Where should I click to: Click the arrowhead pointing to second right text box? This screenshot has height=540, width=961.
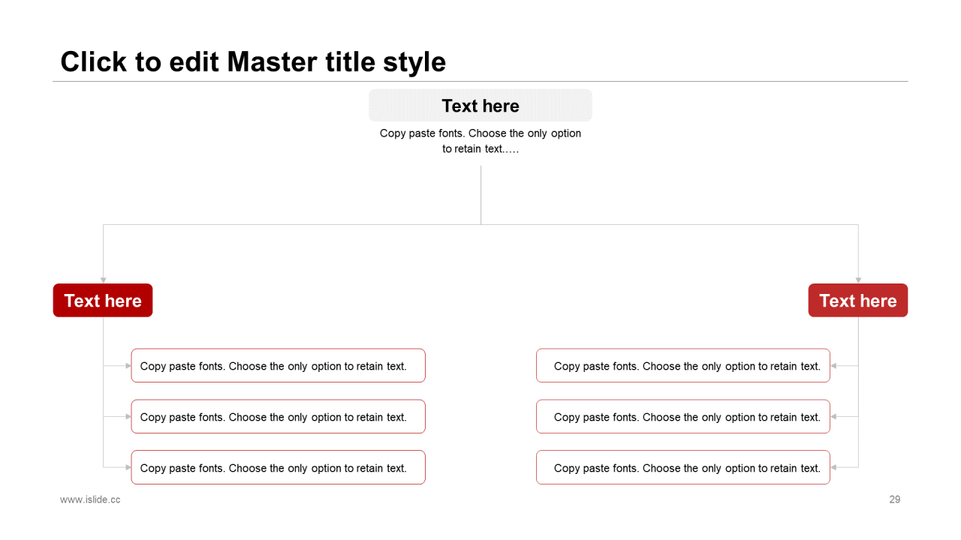(x=834, y=417)
